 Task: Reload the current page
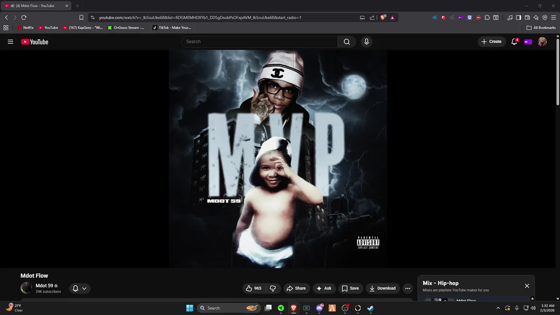tap(24, 17)
